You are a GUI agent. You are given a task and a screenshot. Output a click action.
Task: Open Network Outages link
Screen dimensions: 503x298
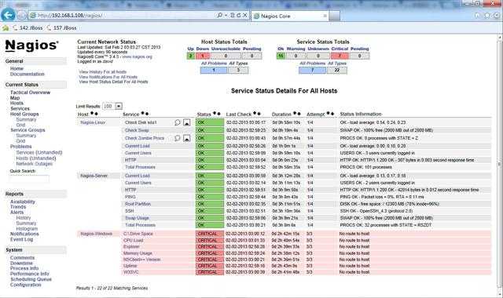click(x=35, y=164)
